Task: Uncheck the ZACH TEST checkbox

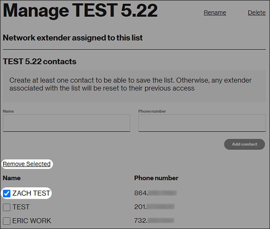Action: coord(6,193)
